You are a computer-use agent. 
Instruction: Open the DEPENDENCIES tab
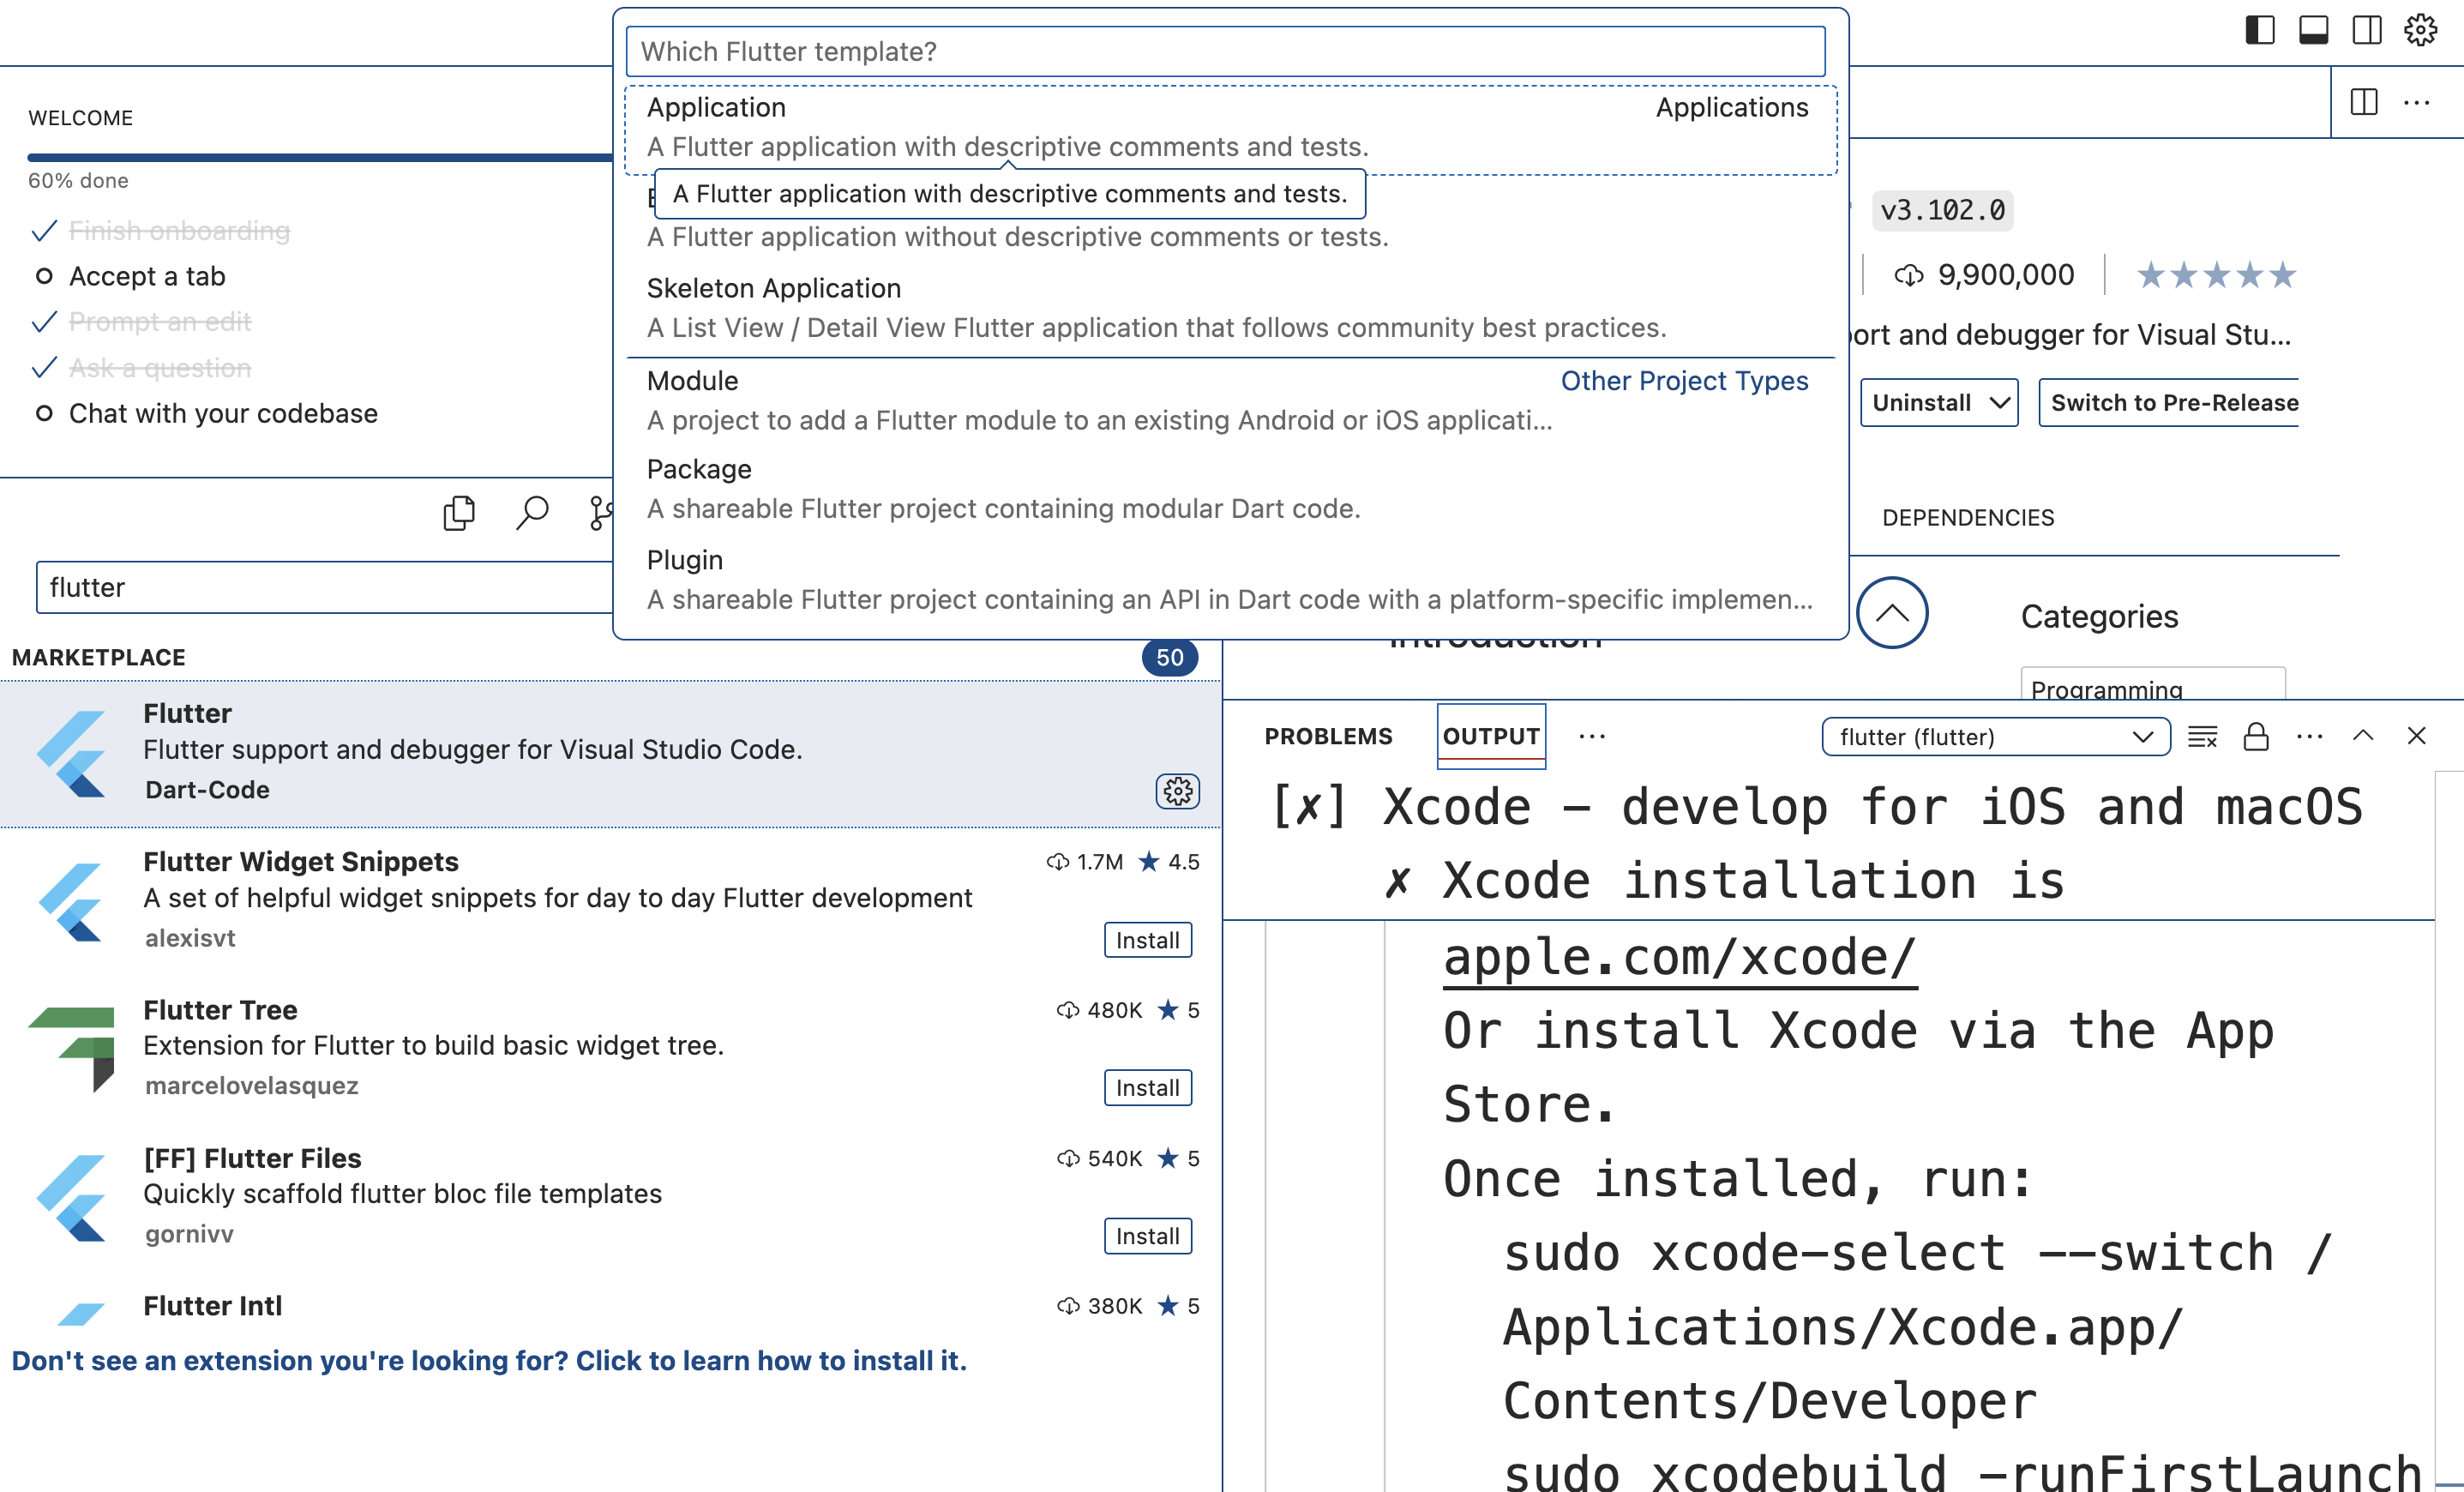(x=1968, y=518)
